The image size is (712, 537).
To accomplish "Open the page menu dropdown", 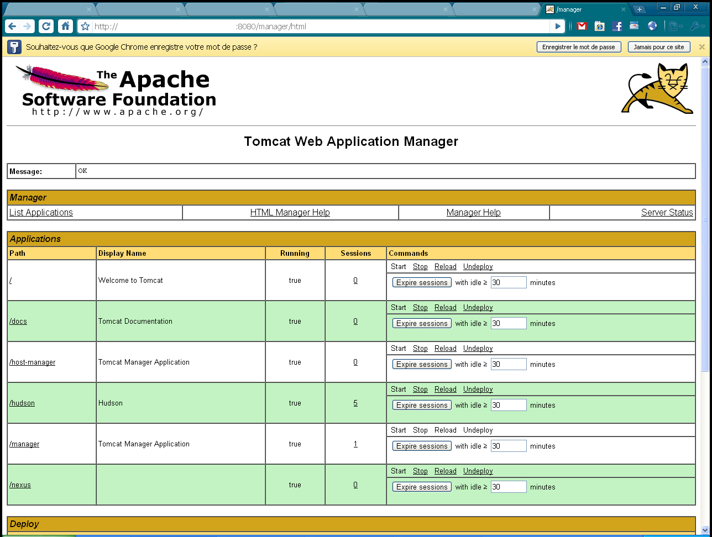I will point(675,26).
